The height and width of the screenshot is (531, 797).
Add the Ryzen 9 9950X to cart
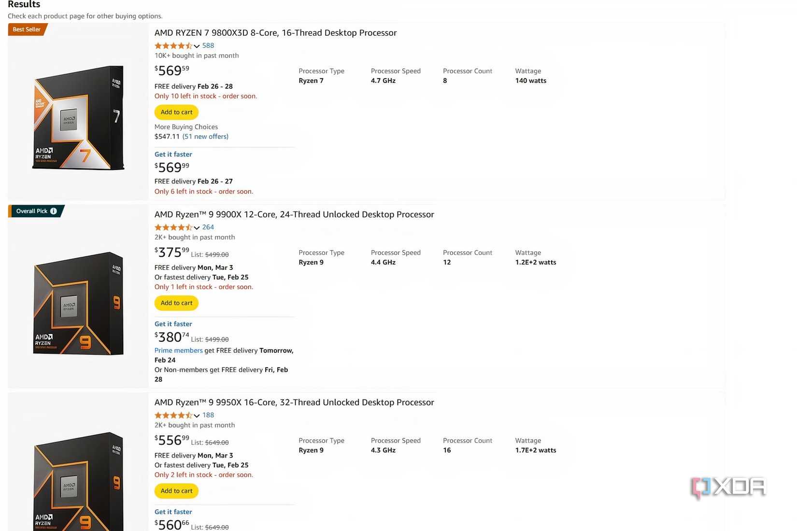(x=176, y=491)
